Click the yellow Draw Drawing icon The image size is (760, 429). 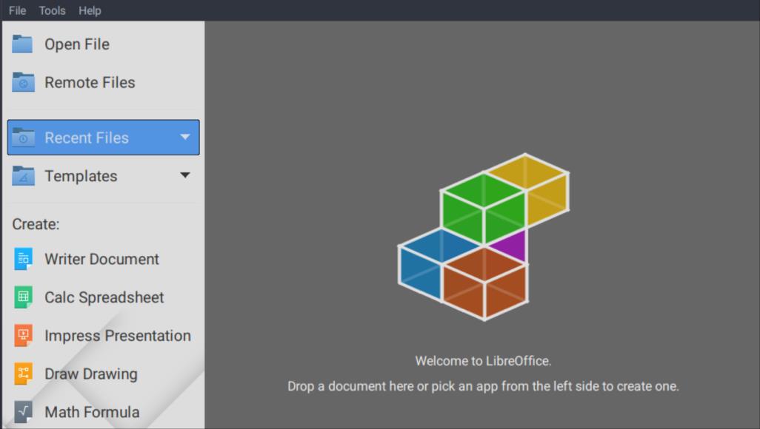[23, 374]
